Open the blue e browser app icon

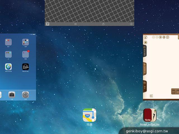pyautogui.click(x=8, y=67)
